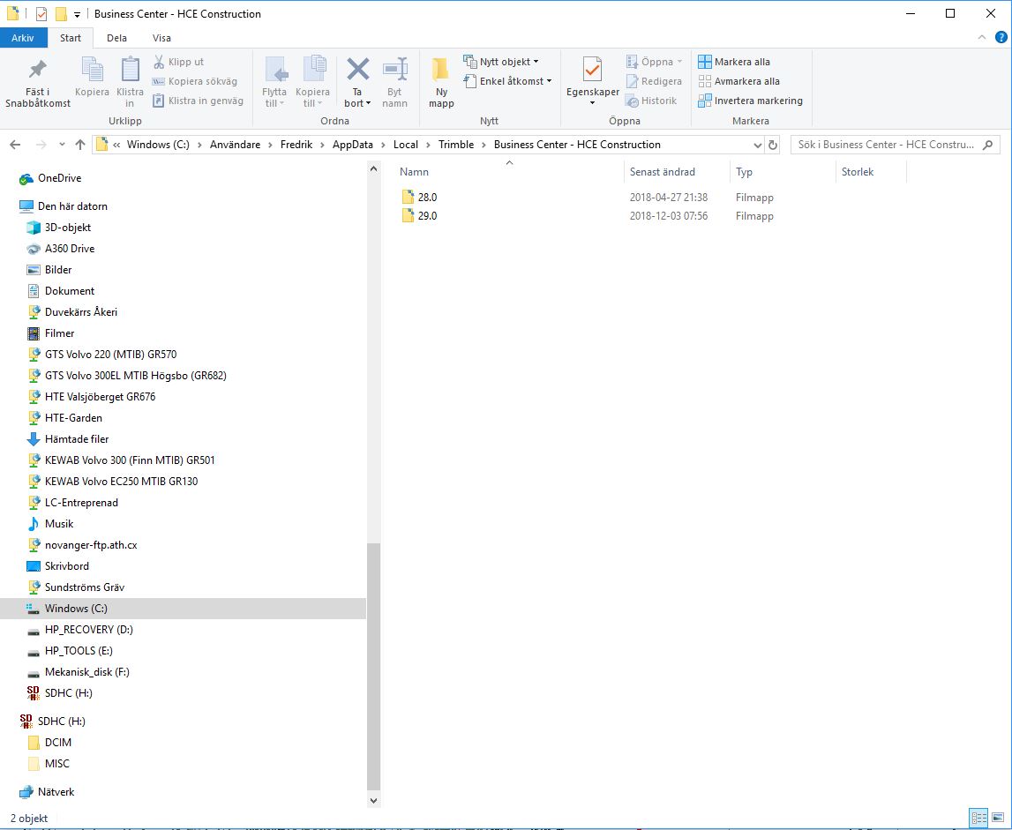The image size is (1012, 830).
Task: Select Den här datorn in sidebar
Action: coord(64,206)
